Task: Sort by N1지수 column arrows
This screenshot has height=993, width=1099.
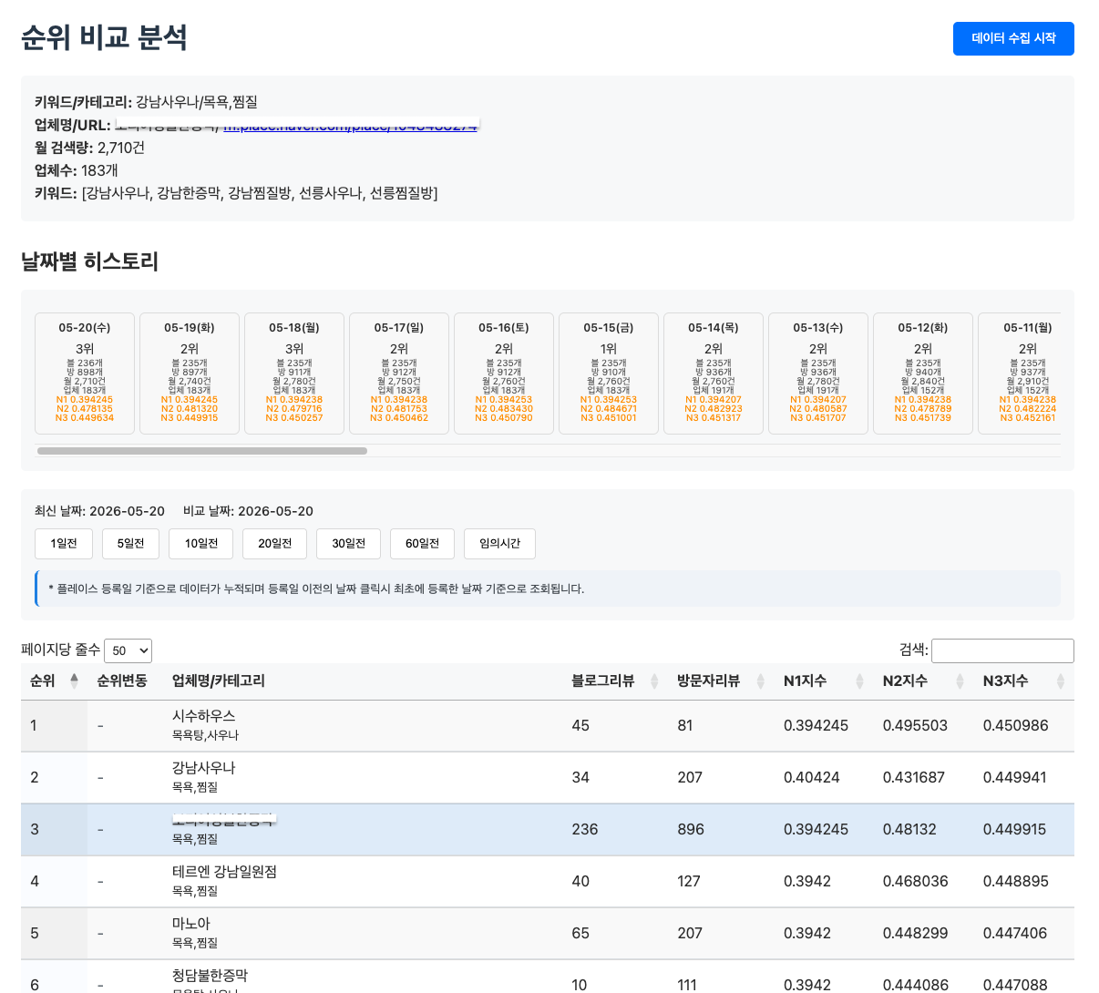Action: (859, 681)
